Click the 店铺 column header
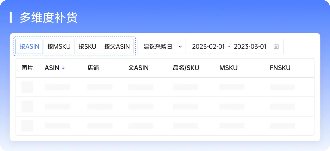The width and height of the screenshot is (330, 151). point(93,68)
